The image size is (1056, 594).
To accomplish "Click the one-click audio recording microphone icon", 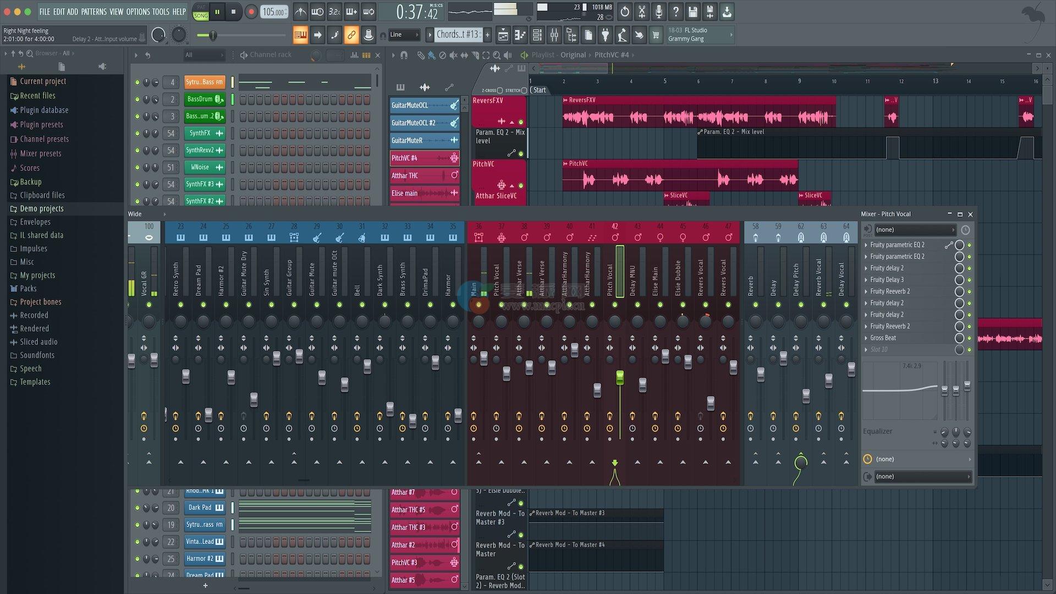I will tap(659, 12).
